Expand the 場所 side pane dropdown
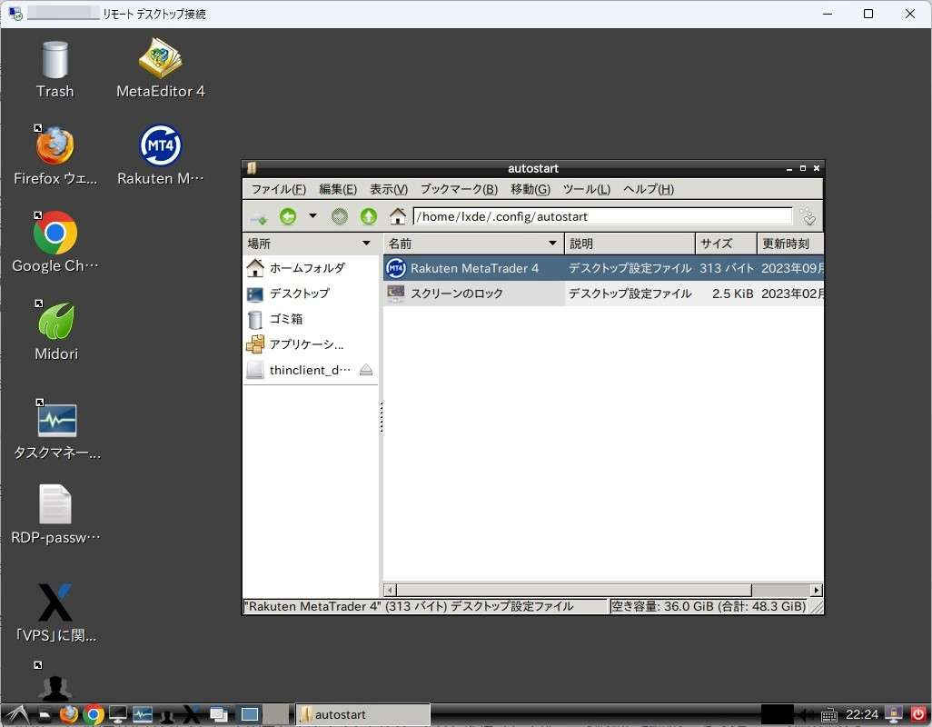 tap(366, 244)
